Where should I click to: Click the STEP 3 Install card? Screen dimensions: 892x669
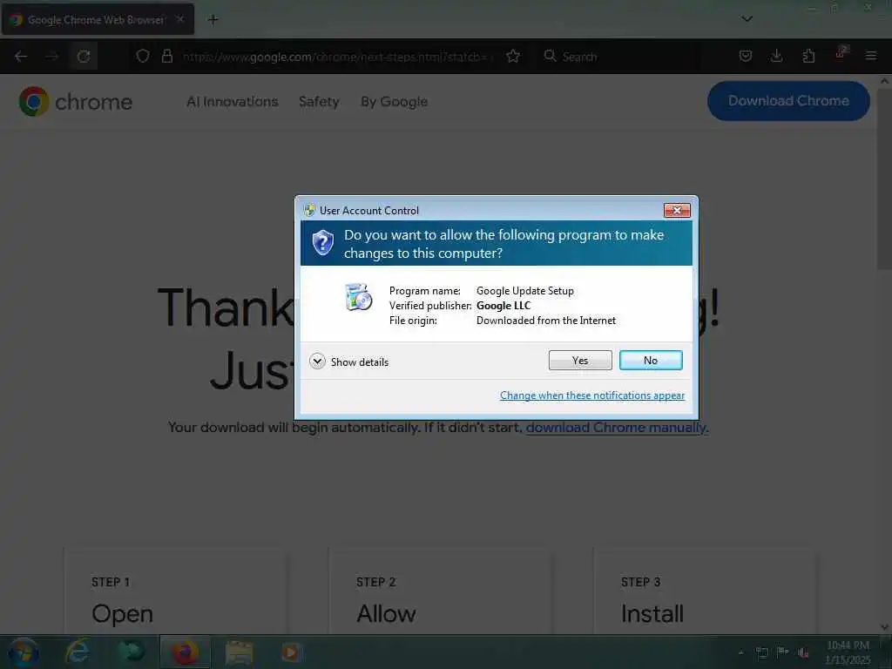click(x=705, y=591)
